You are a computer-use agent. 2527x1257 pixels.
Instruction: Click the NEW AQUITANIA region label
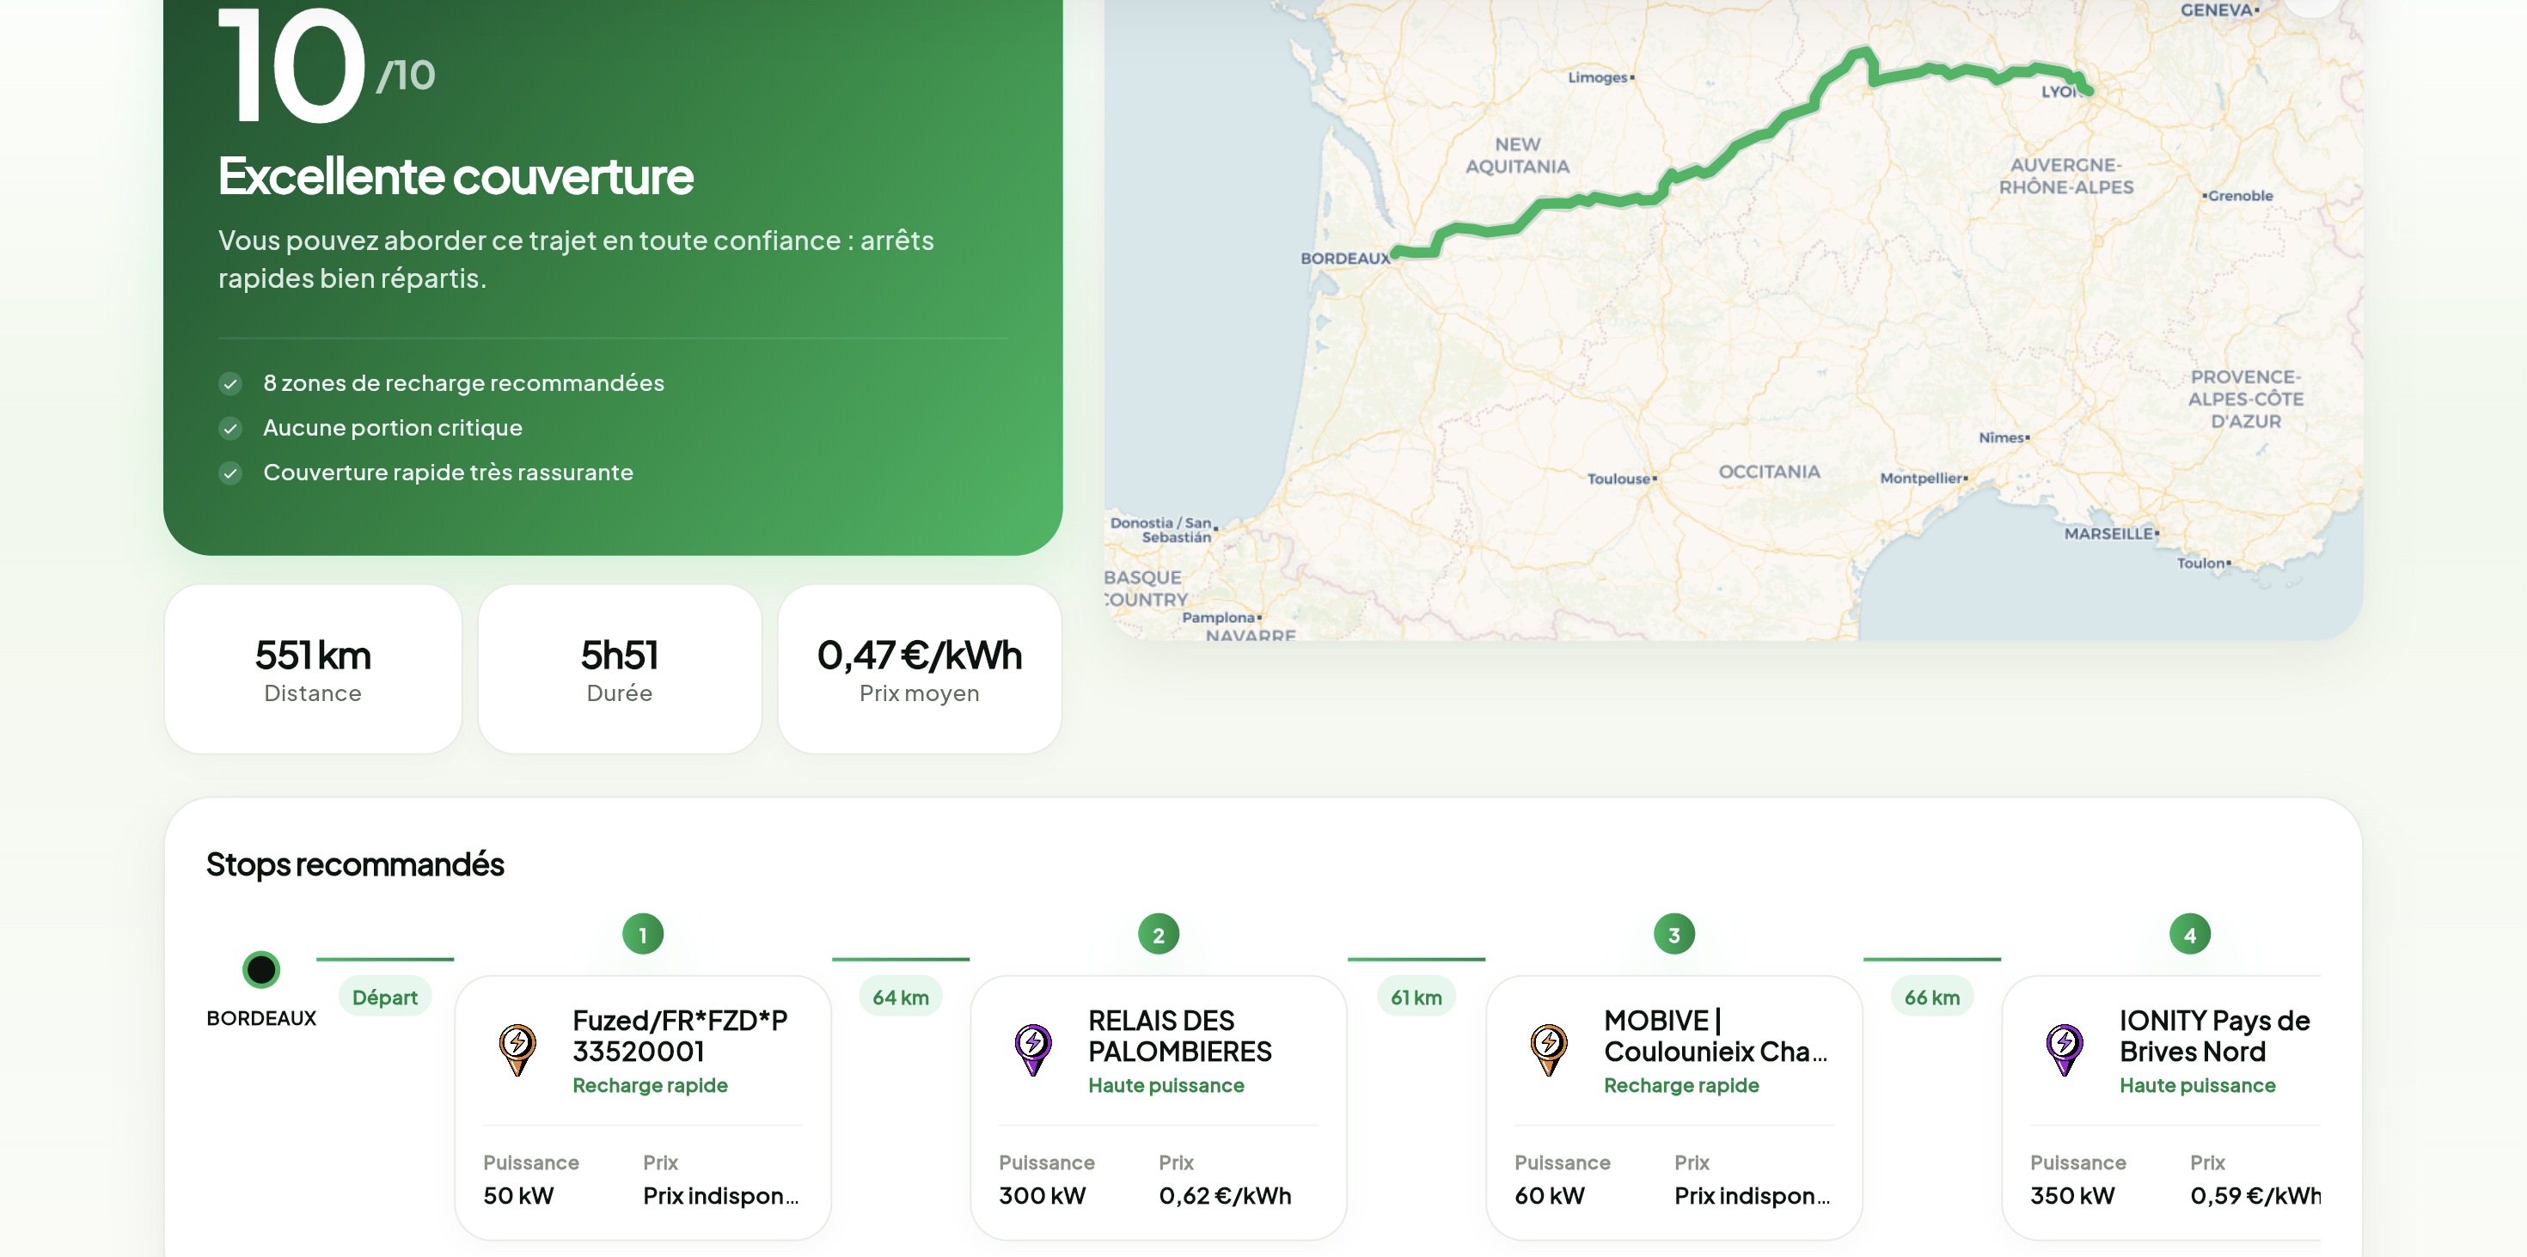click(1518, 156)
